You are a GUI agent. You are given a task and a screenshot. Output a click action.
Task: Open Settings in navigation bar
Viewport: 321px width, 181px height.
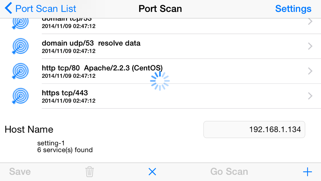(293, 8)
